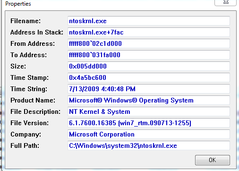Viewport: 239px width, 171px height.
Task: Close the Properties dialog
Action: point(225,2)
